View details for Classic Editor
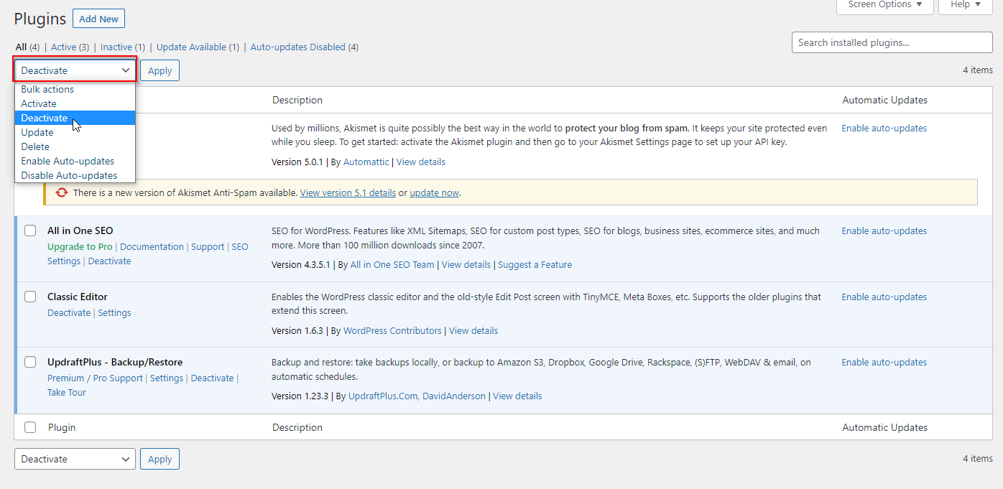Image resolution: width=1003 pixels, height=489 pixels. [x=473, y=331]
